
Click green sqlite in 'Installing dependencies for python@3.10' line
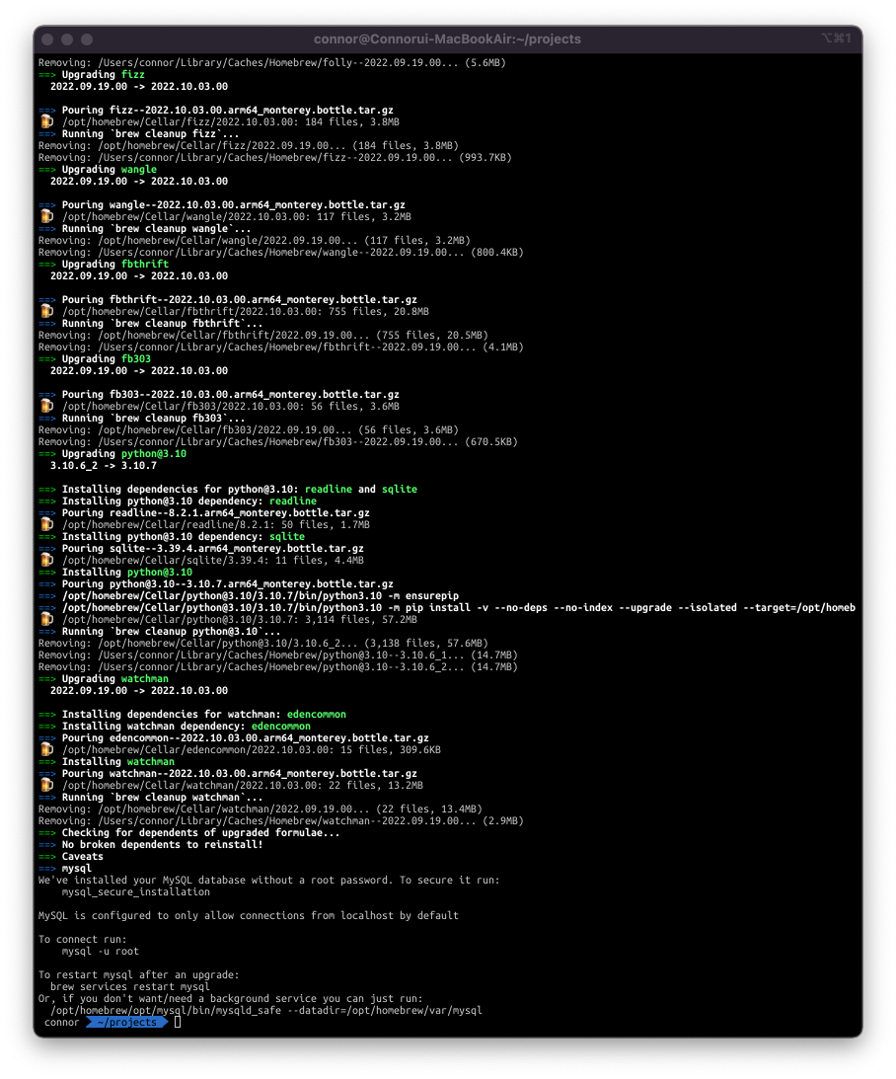pos(400,490)
